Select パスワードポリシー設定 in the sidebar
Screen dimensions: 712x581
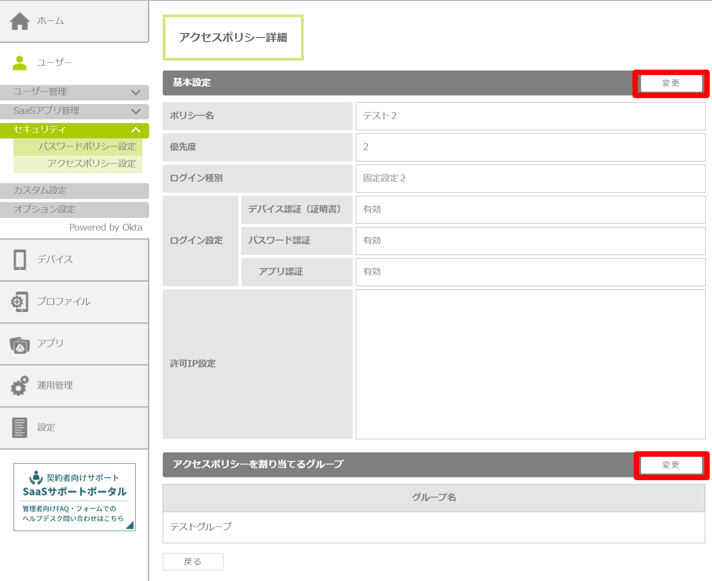(x=87, y=146)
